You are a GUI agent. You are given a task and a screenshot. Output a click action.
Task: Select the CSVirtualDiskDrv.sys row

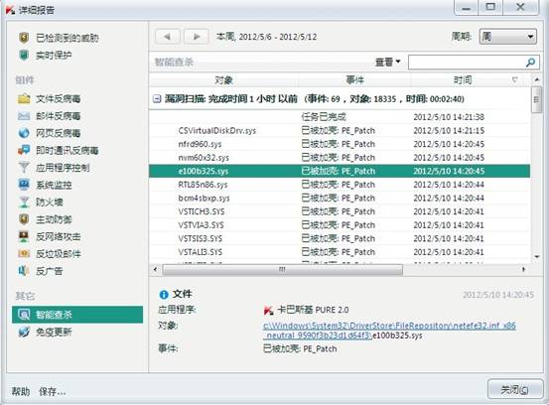tap(340, 131)
